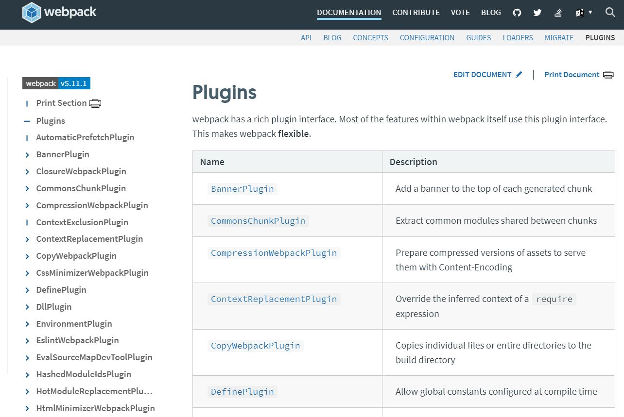The height and width of the screenshot is (417, 624).
Task: Select the PLUGINS sub-navigation link
Action: tap(600, 37)
